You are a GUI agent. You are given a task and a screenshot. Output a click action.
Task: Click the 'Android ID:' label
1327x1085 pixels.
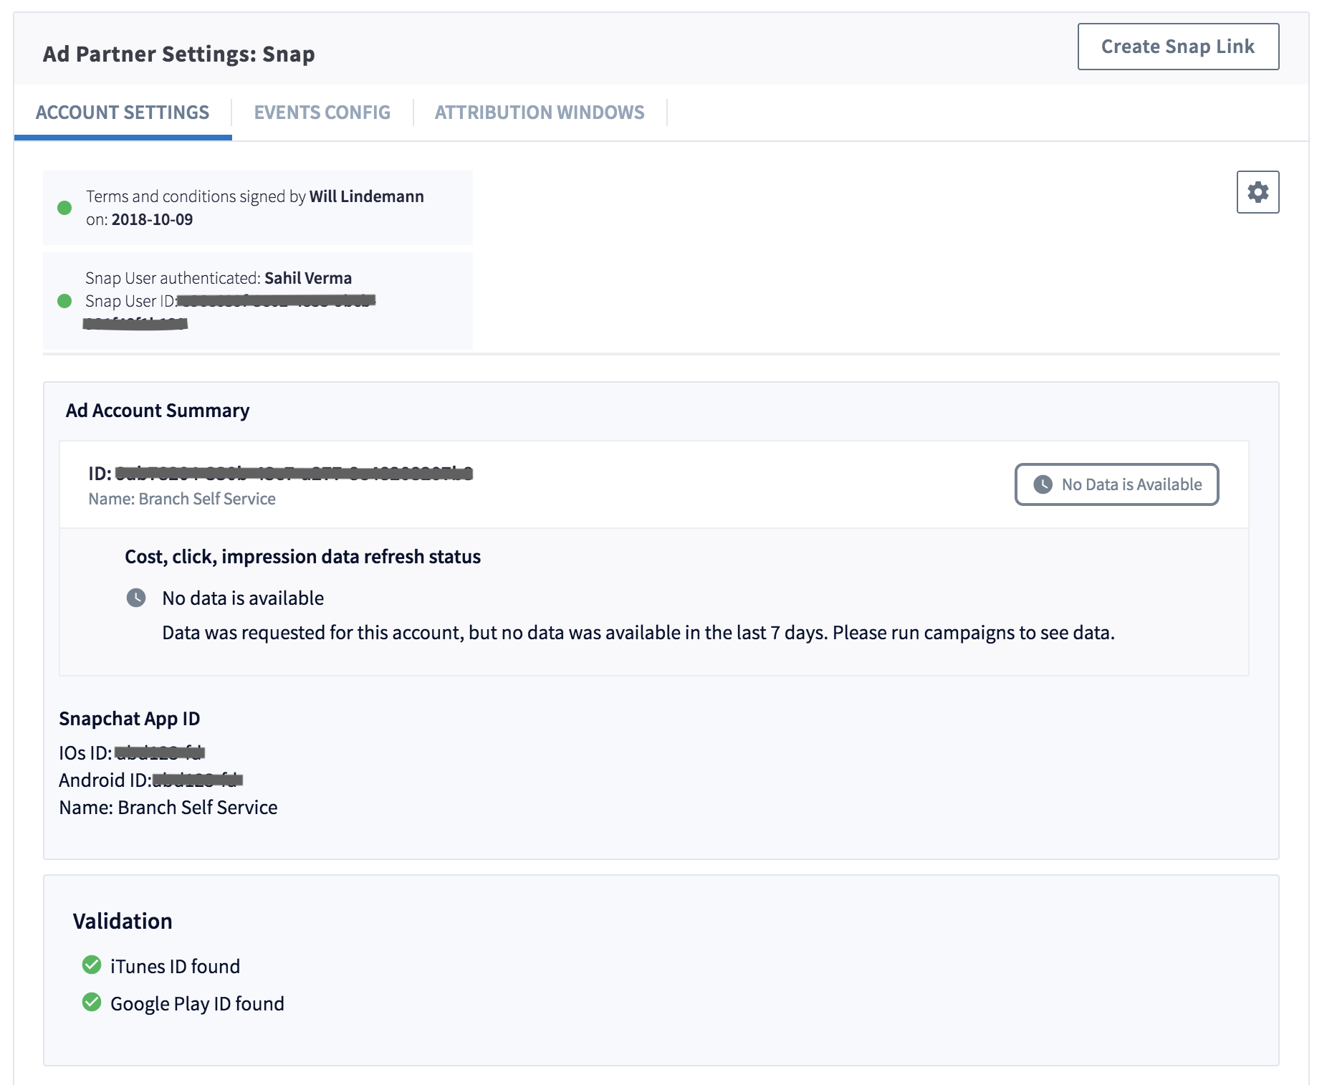[x=105, y=780]
